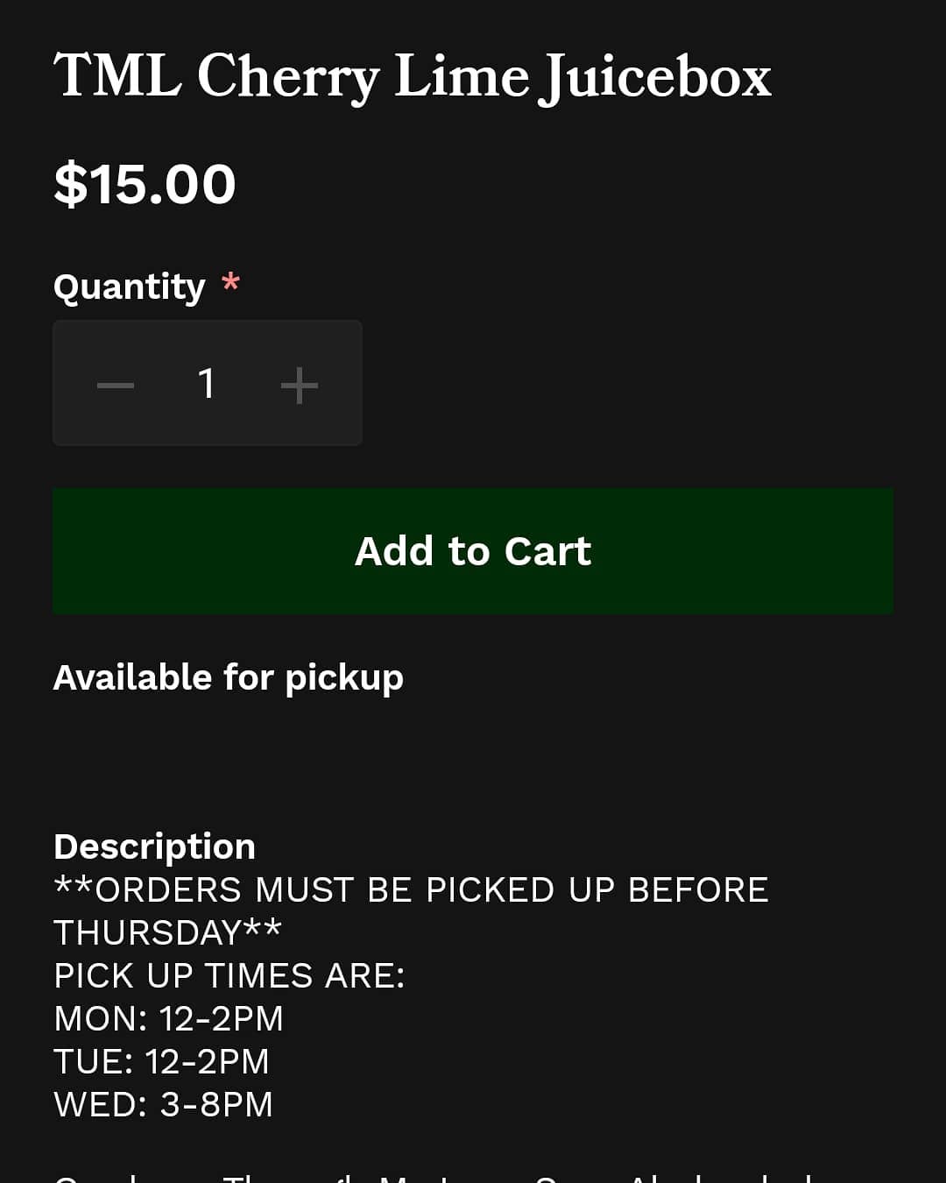Select the MON: 12-2PM pickup line

click(169, 1018)
